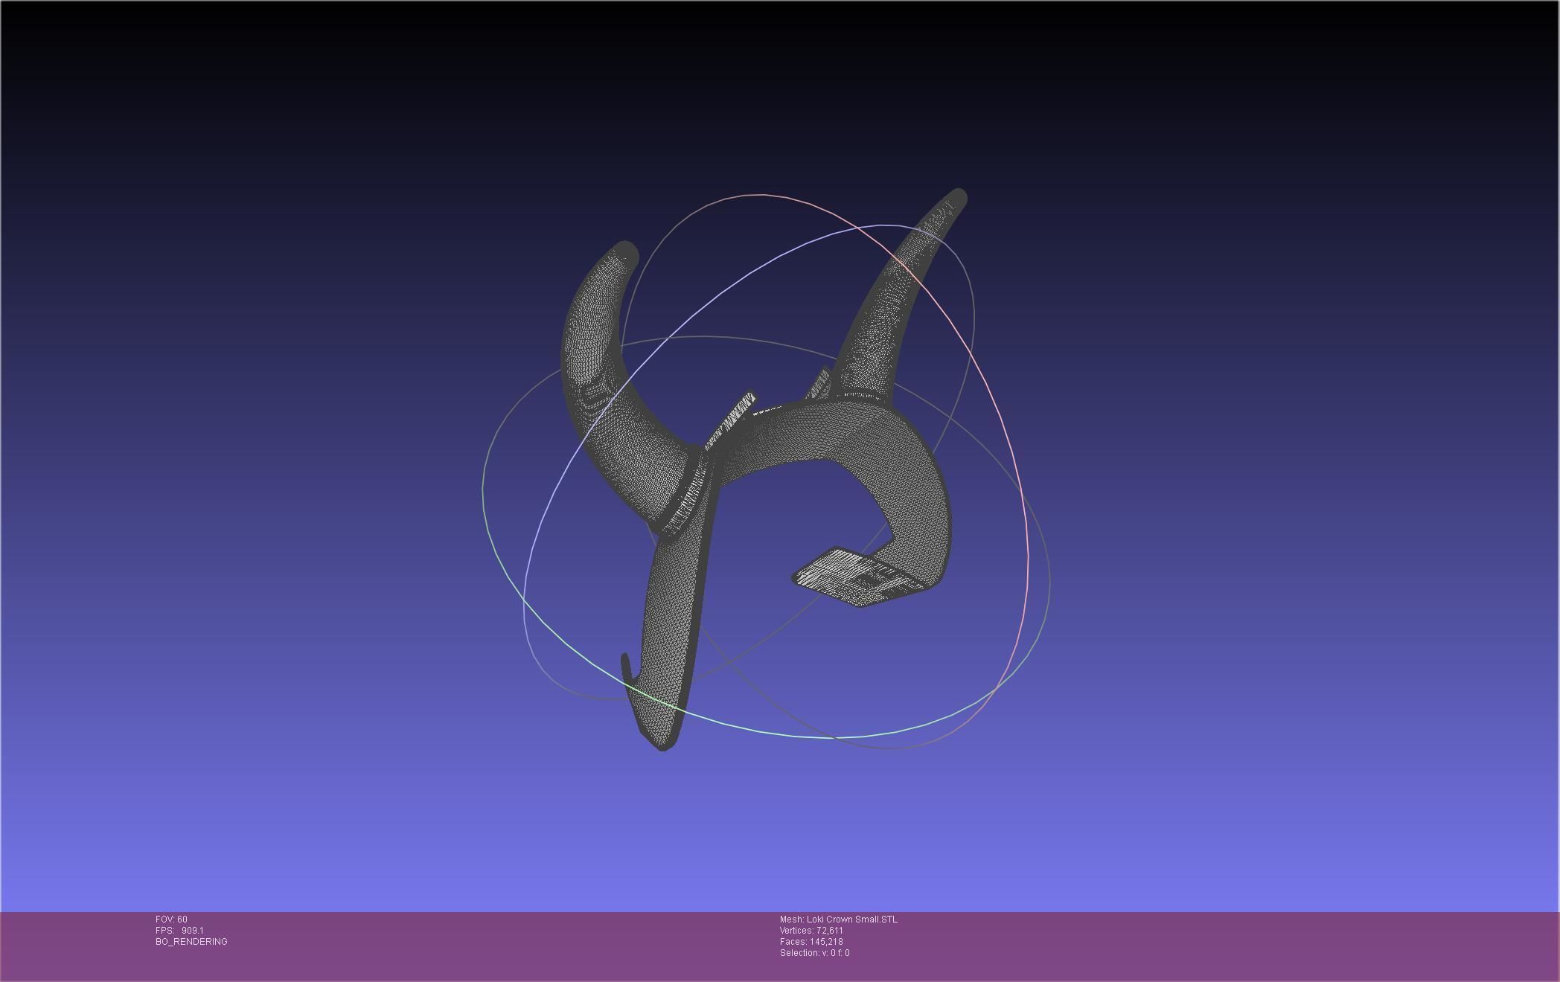Click the 'Selection: v: 0 f: 0' text
This screenshot has width=1560, height=982.
coord(814,953)
